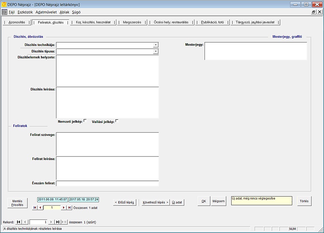Click red previous-record arrow in form navigator
This screenshot has width=324, height=233.
click(x=40, y=207)
